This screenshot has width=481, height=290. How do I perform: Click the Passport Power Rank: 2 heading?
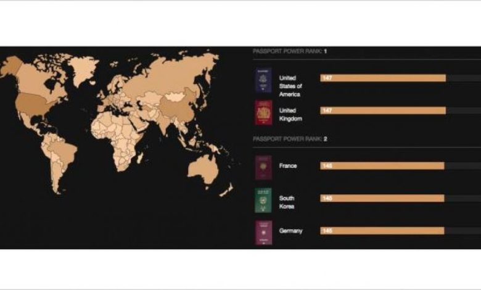[x=290, y=139]
